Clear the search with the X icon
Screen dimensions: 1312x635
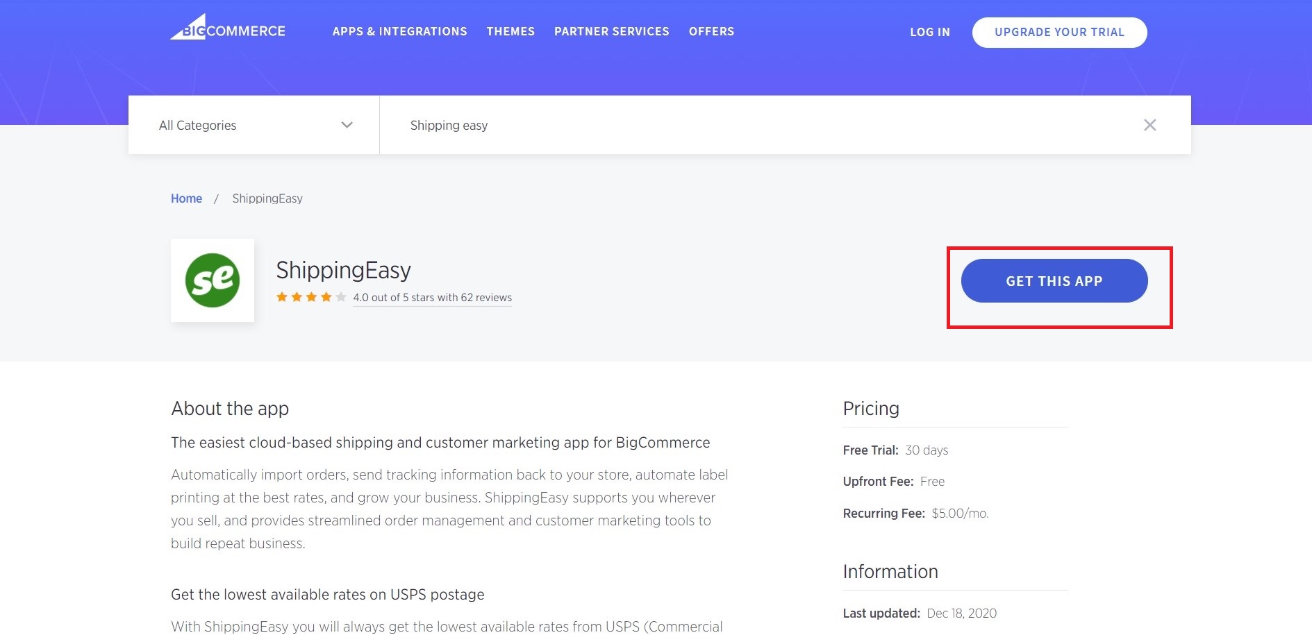[x=1149, y=125]
